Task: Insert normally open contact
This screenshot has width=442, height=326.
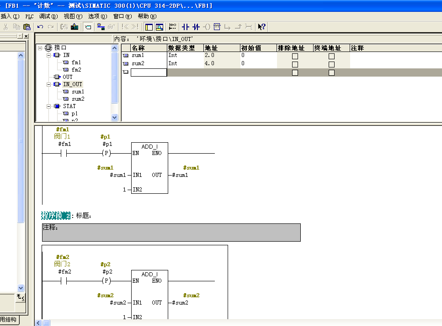Action: pyautogui.click(x=186, y=27)
